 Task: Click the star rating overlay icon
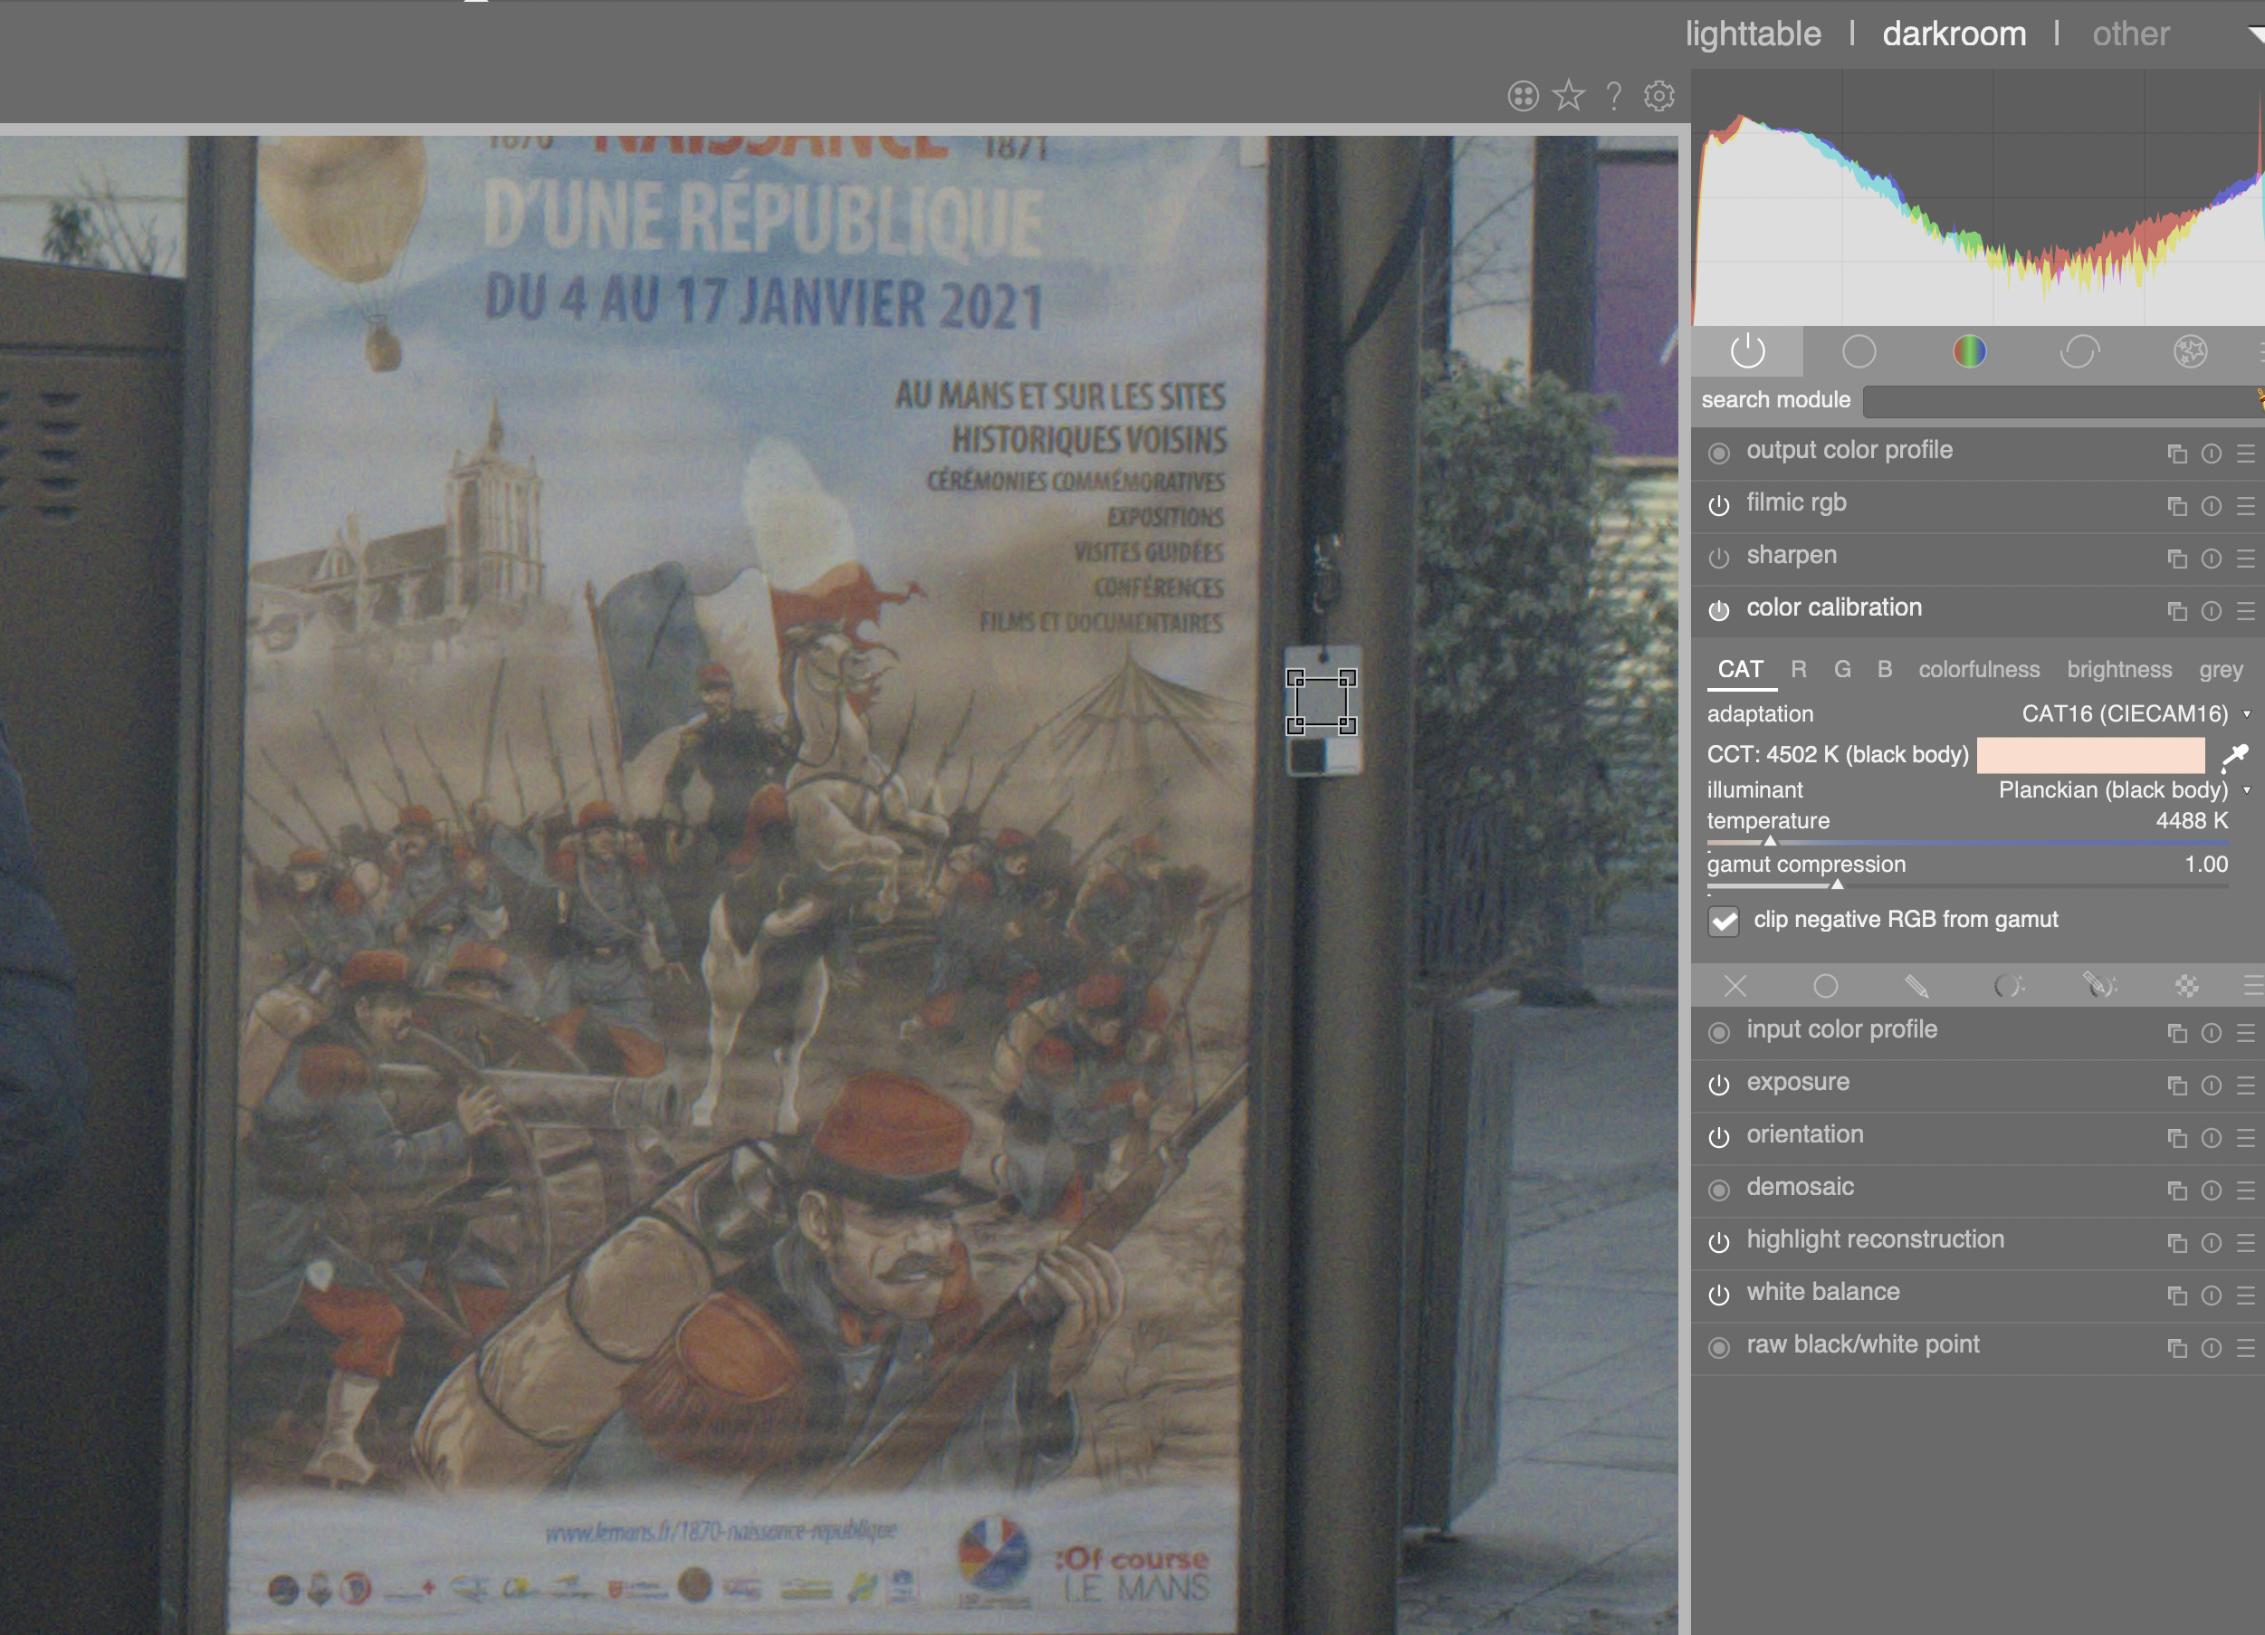pos(1569,96)
